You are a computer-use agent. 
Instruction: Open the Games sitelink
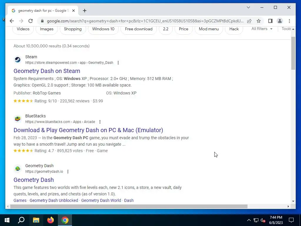click(x=20, y=200)
